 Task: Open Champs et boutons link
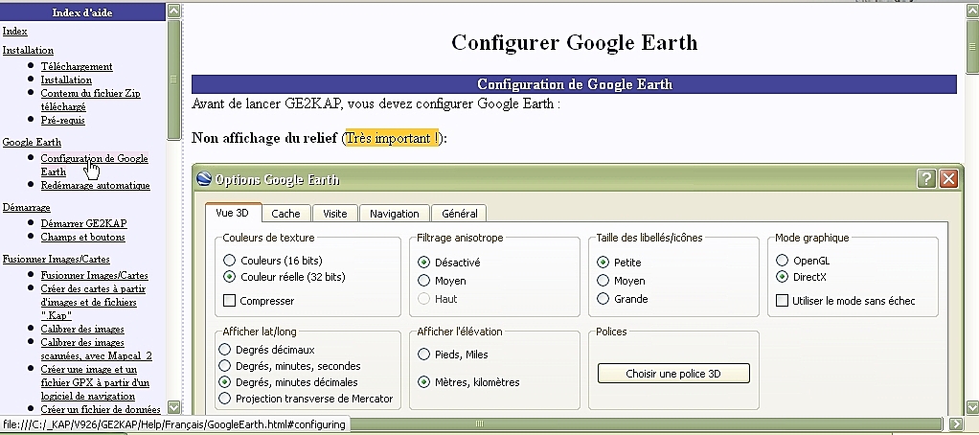(83, 238)
